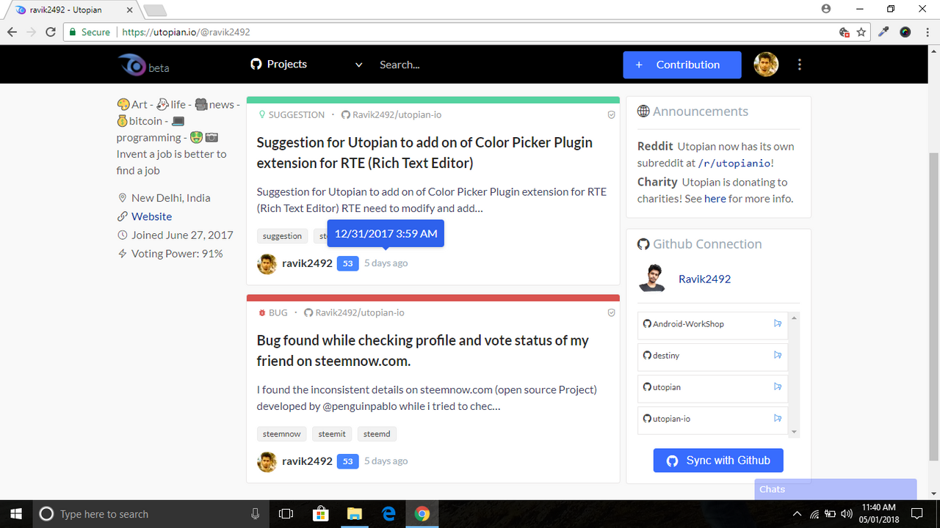
Task: Open the Projects dropdown arrow
Action: pos(358,65)
